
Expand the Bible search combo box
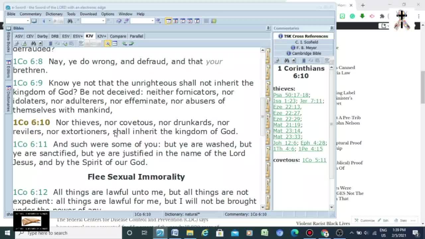[x=103, y=21]
